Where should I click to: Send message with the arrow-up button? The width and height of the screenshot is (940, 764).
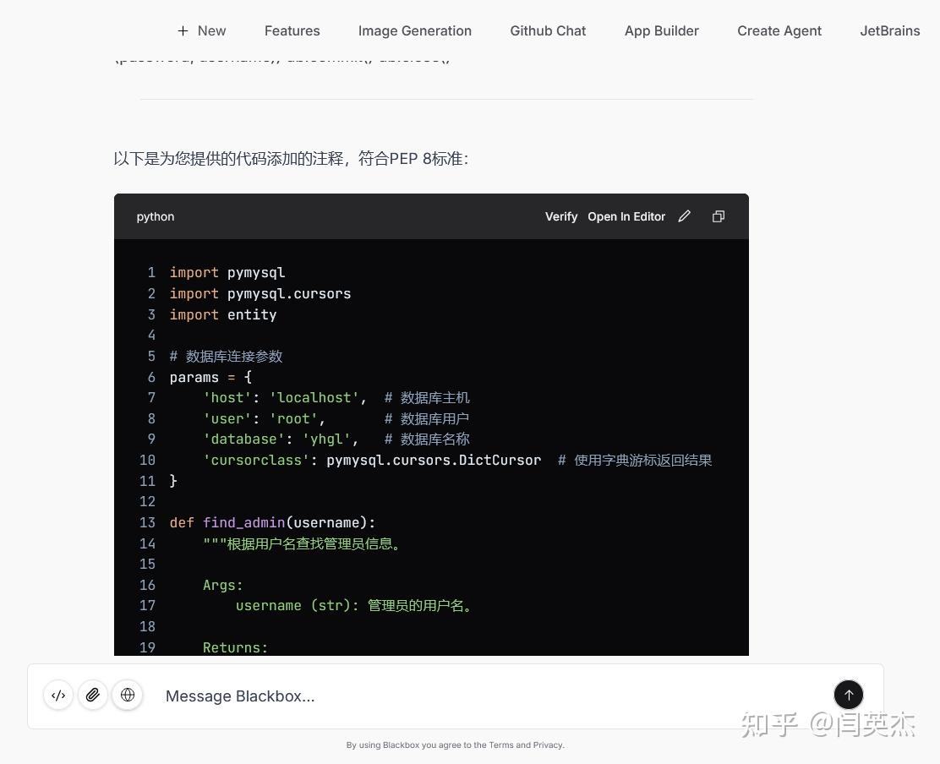coord(848,695)
